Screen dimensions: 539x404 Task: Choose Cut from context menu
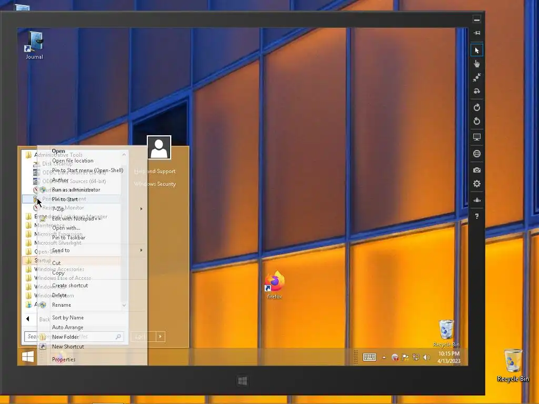pyautogui.click(x=56, y=263)
